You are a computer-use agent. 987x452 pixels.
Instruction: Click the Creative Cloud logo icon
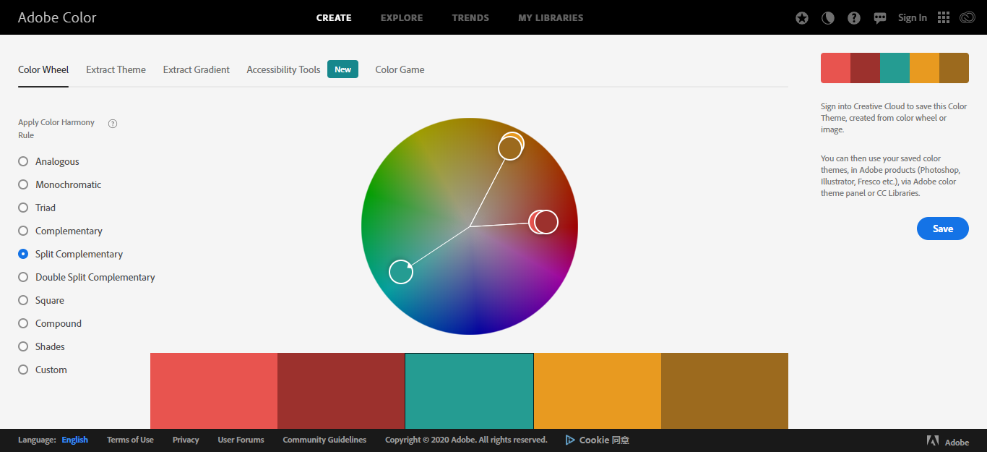pyautogui.click(x=968, y=17)
